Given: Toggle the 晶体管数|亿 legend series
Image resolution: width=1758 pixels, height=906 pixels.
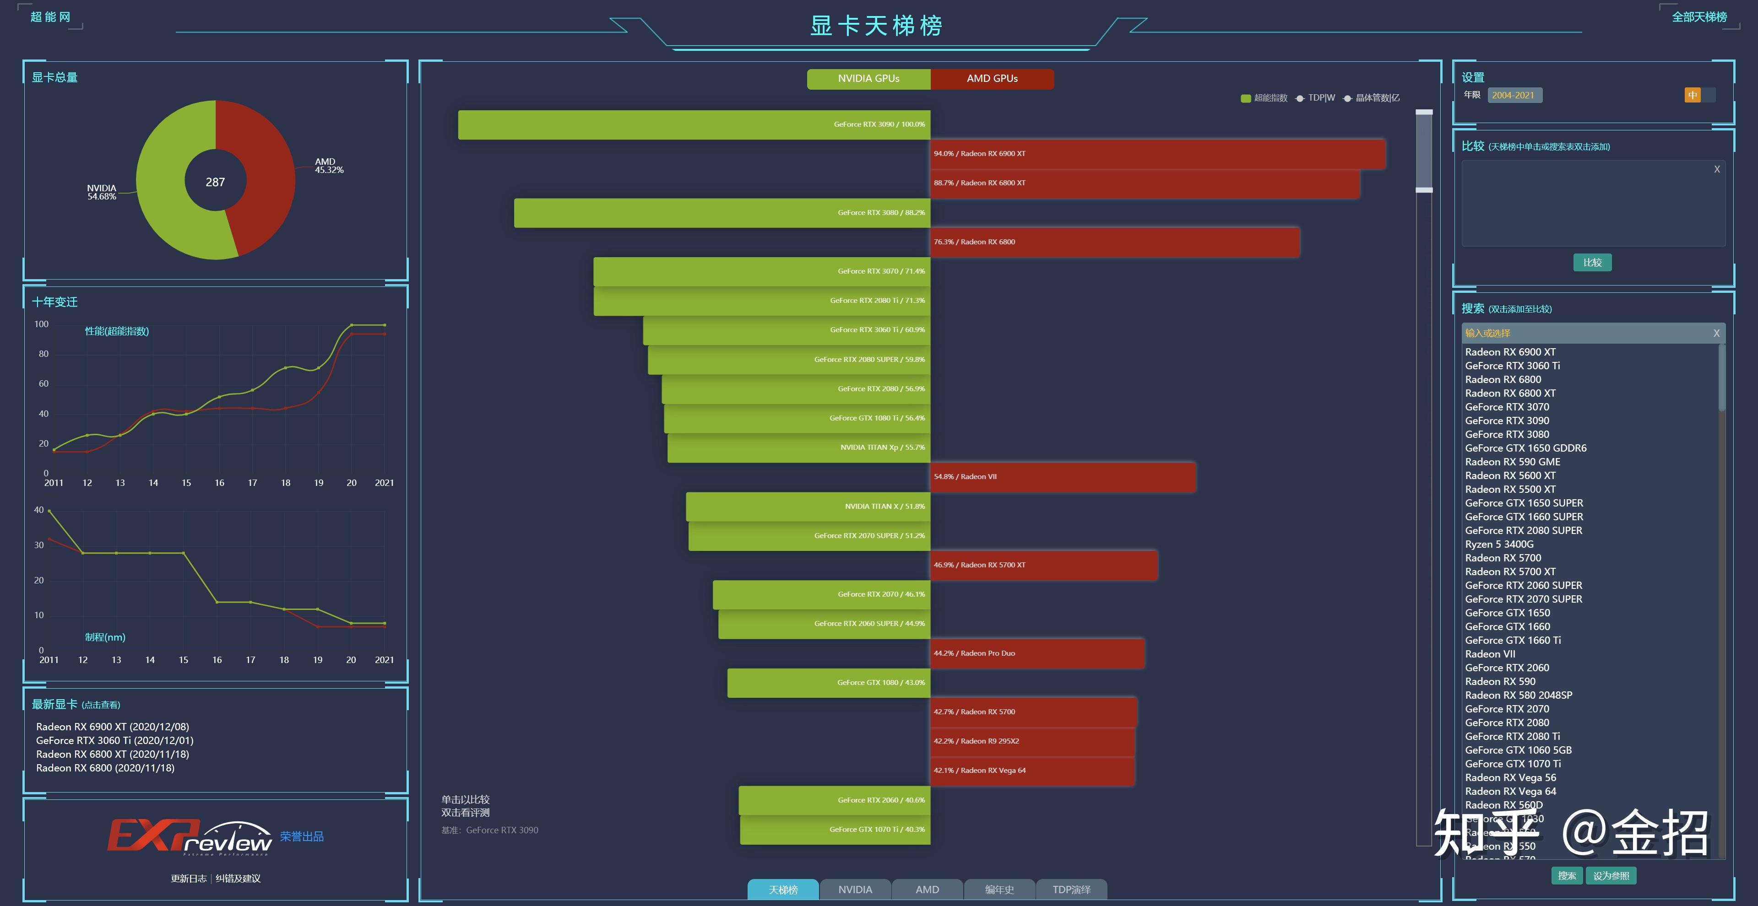Looking at the screenshot, I should click(1371, 98).
